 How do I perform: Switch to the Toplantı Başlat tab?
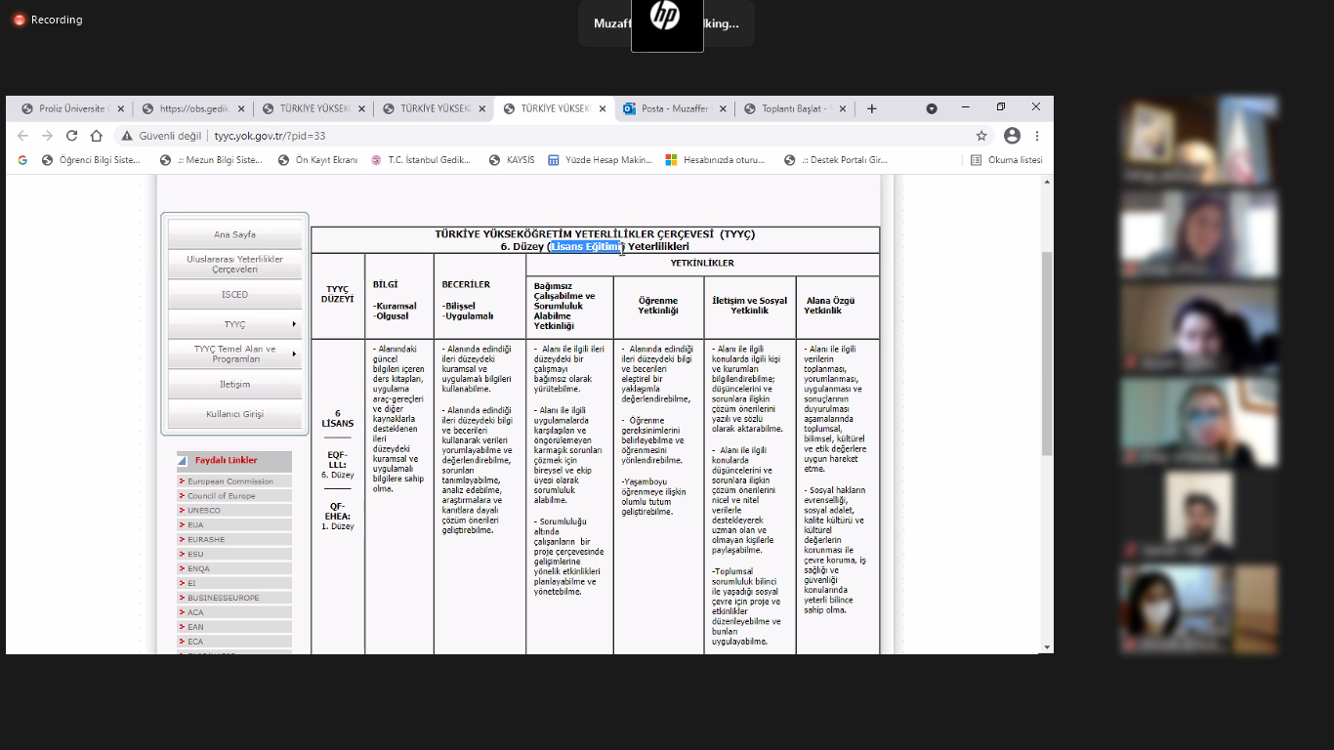coord(794,108)
